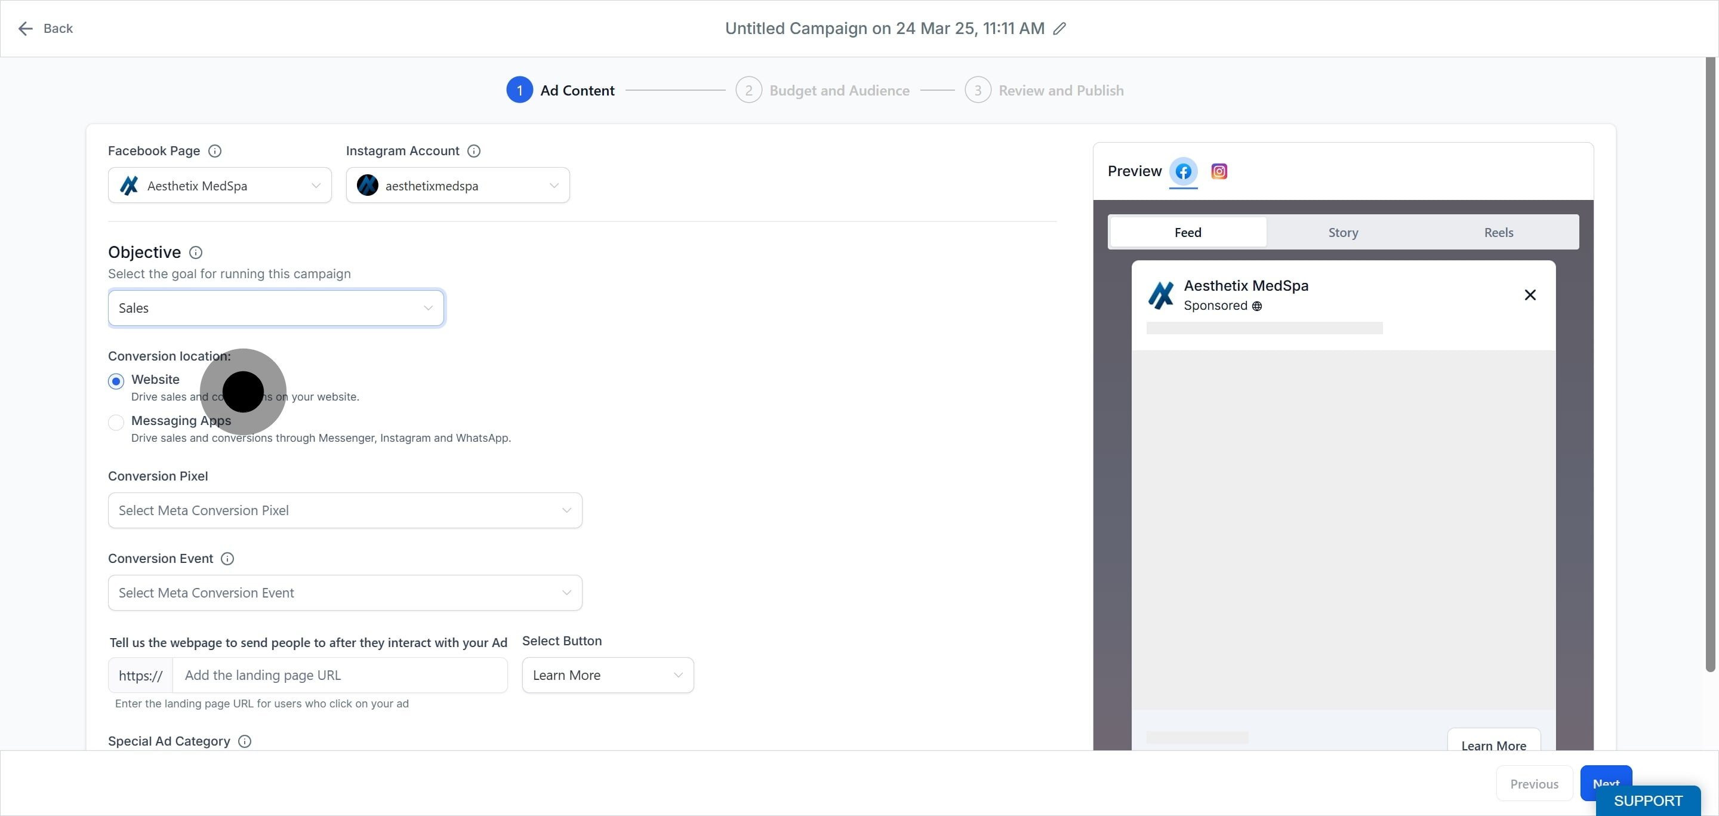This screenshot has width=1719, height=816.
Task: Switch preview to Instagram icon
Action: (x=1218, y=171)
